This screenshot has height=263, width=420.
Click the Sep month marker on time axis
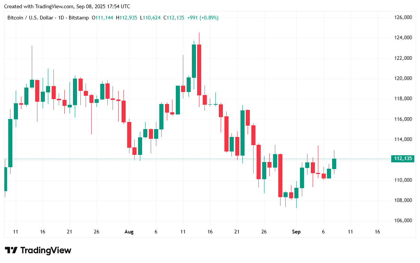click(x=296, y=232)
